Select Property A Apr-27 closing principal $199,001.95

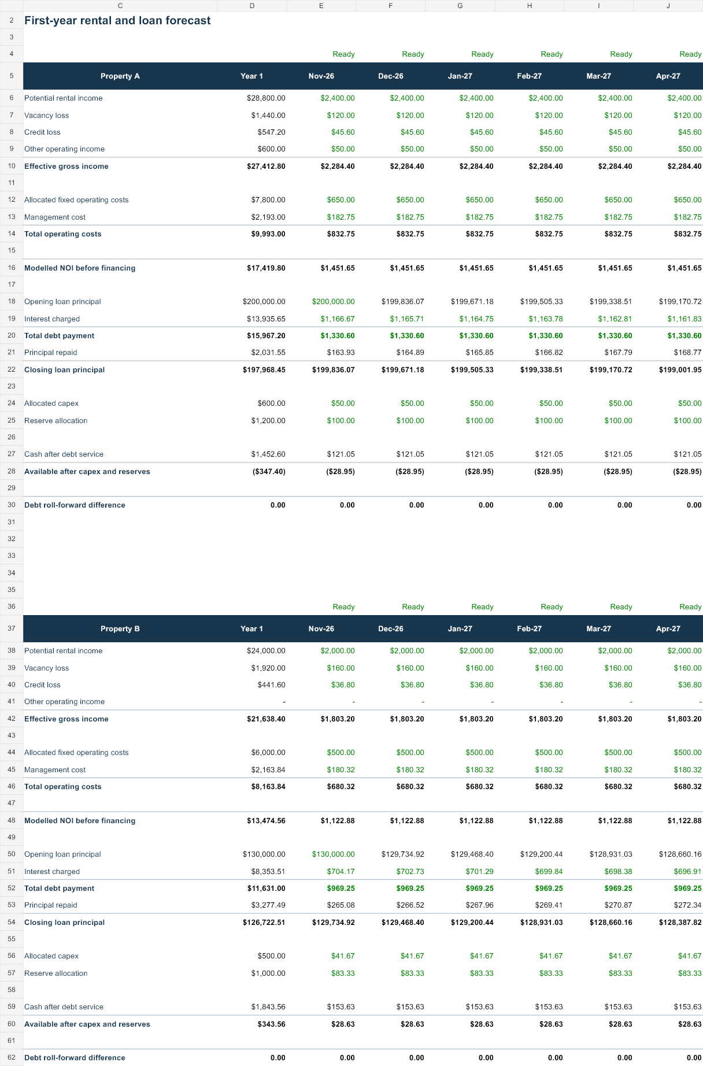coord(680,370)
